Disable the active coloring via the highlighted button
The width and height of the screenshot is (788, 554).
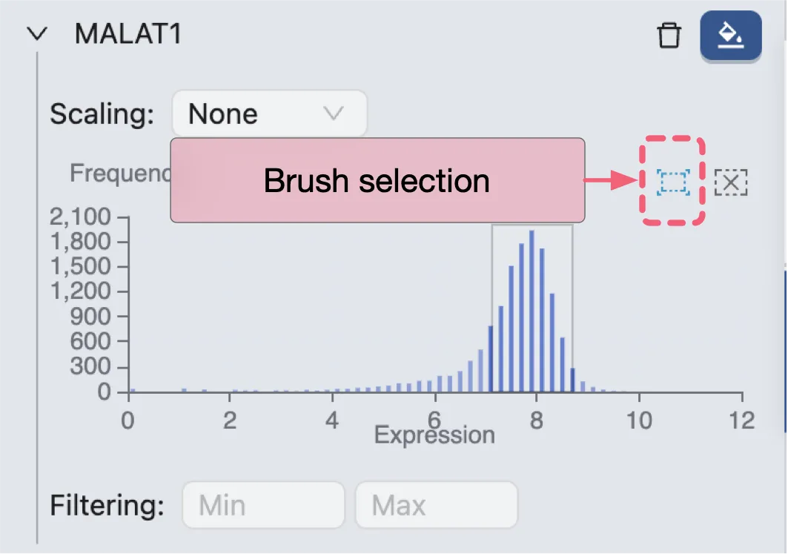[x=730, y=35]
